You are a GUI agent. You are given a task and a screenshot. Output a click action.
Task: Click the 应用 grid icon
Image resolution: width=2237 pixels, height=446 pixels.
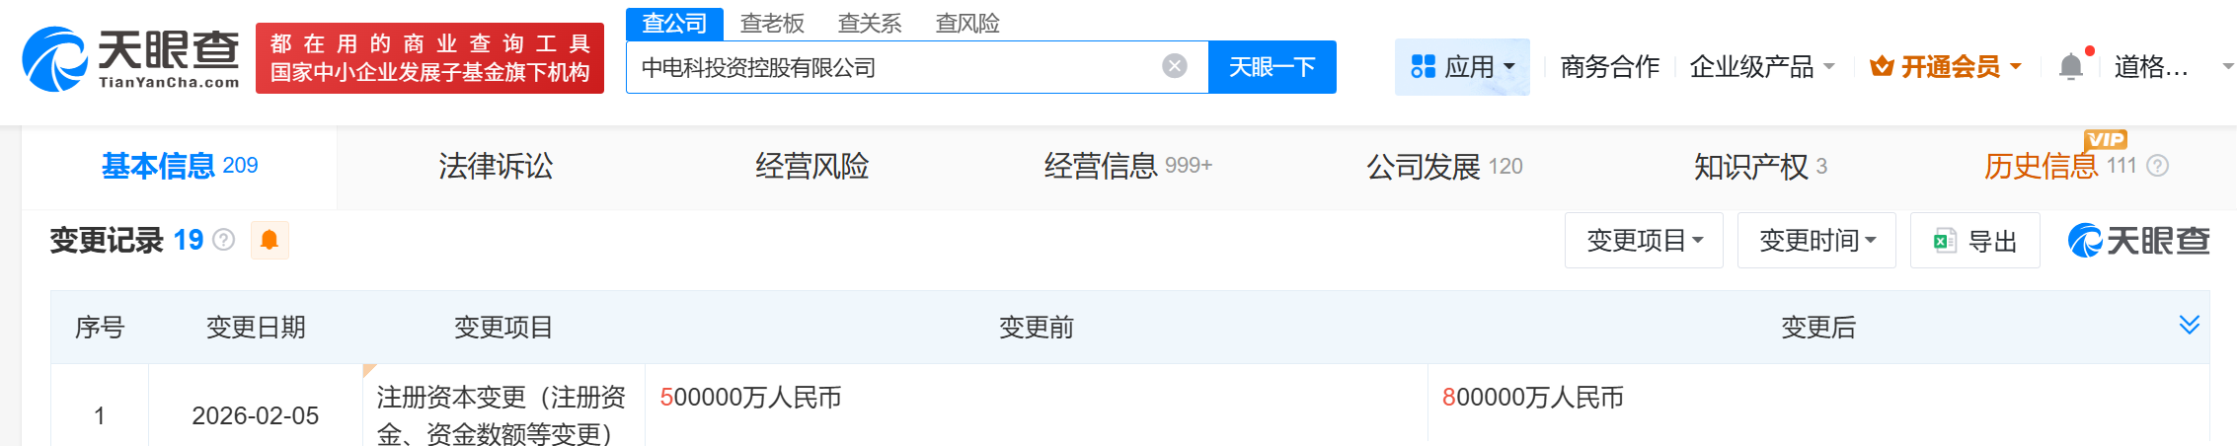point(1423,67)
